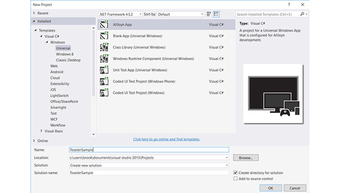
Task: Click the search magnifier icon
Action: coord(302,14)
